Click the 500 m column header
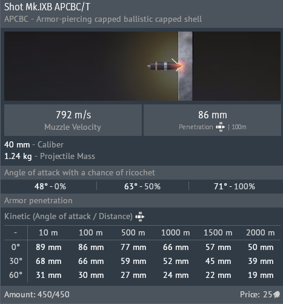 pos(133,232)
